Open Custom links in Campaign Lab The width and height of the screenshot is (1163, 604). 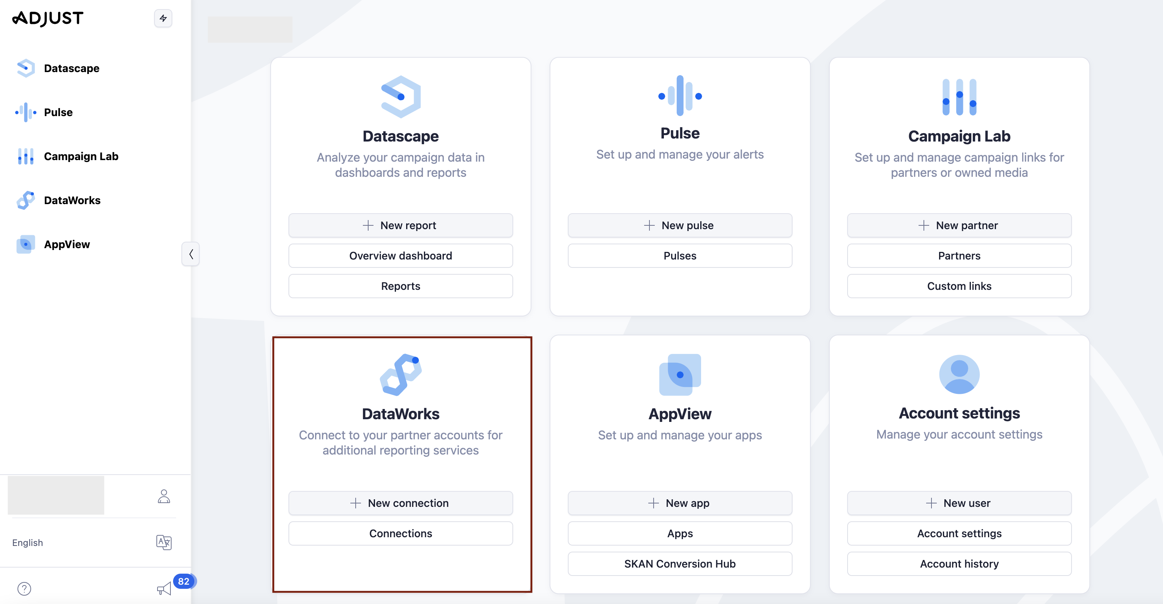click(959, 286)
